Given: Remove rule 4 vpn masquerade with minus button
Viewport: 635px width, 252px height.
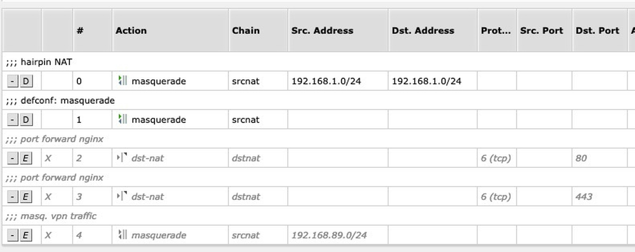Looking at the screenshot, I should click(x=12, y=235).
